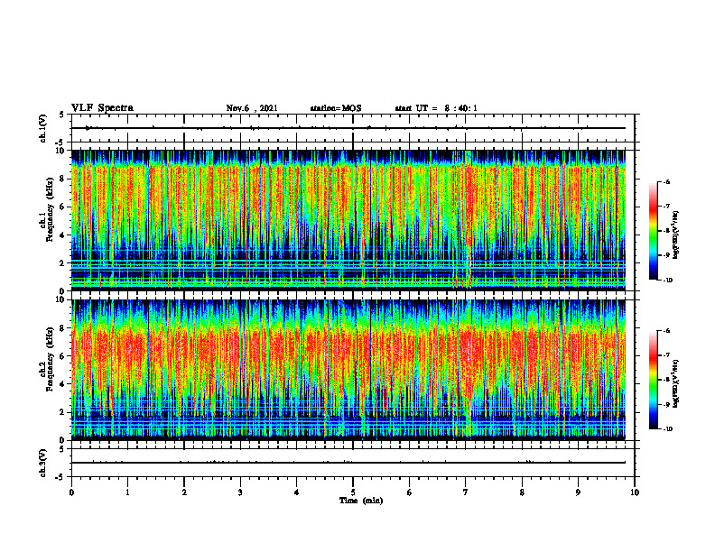
Task: Click the "VLF Spectra" plot title
Action: point(102,108)
